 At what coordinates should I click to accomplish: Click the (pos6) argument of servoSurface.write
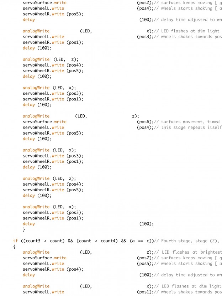(x=144, y=122)
